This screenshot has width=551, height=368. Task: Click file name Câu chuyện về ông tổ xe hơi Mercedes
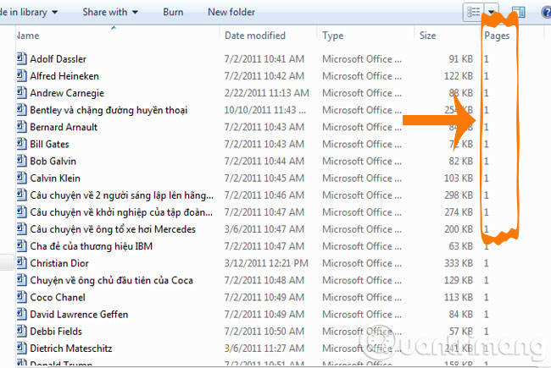113,229
